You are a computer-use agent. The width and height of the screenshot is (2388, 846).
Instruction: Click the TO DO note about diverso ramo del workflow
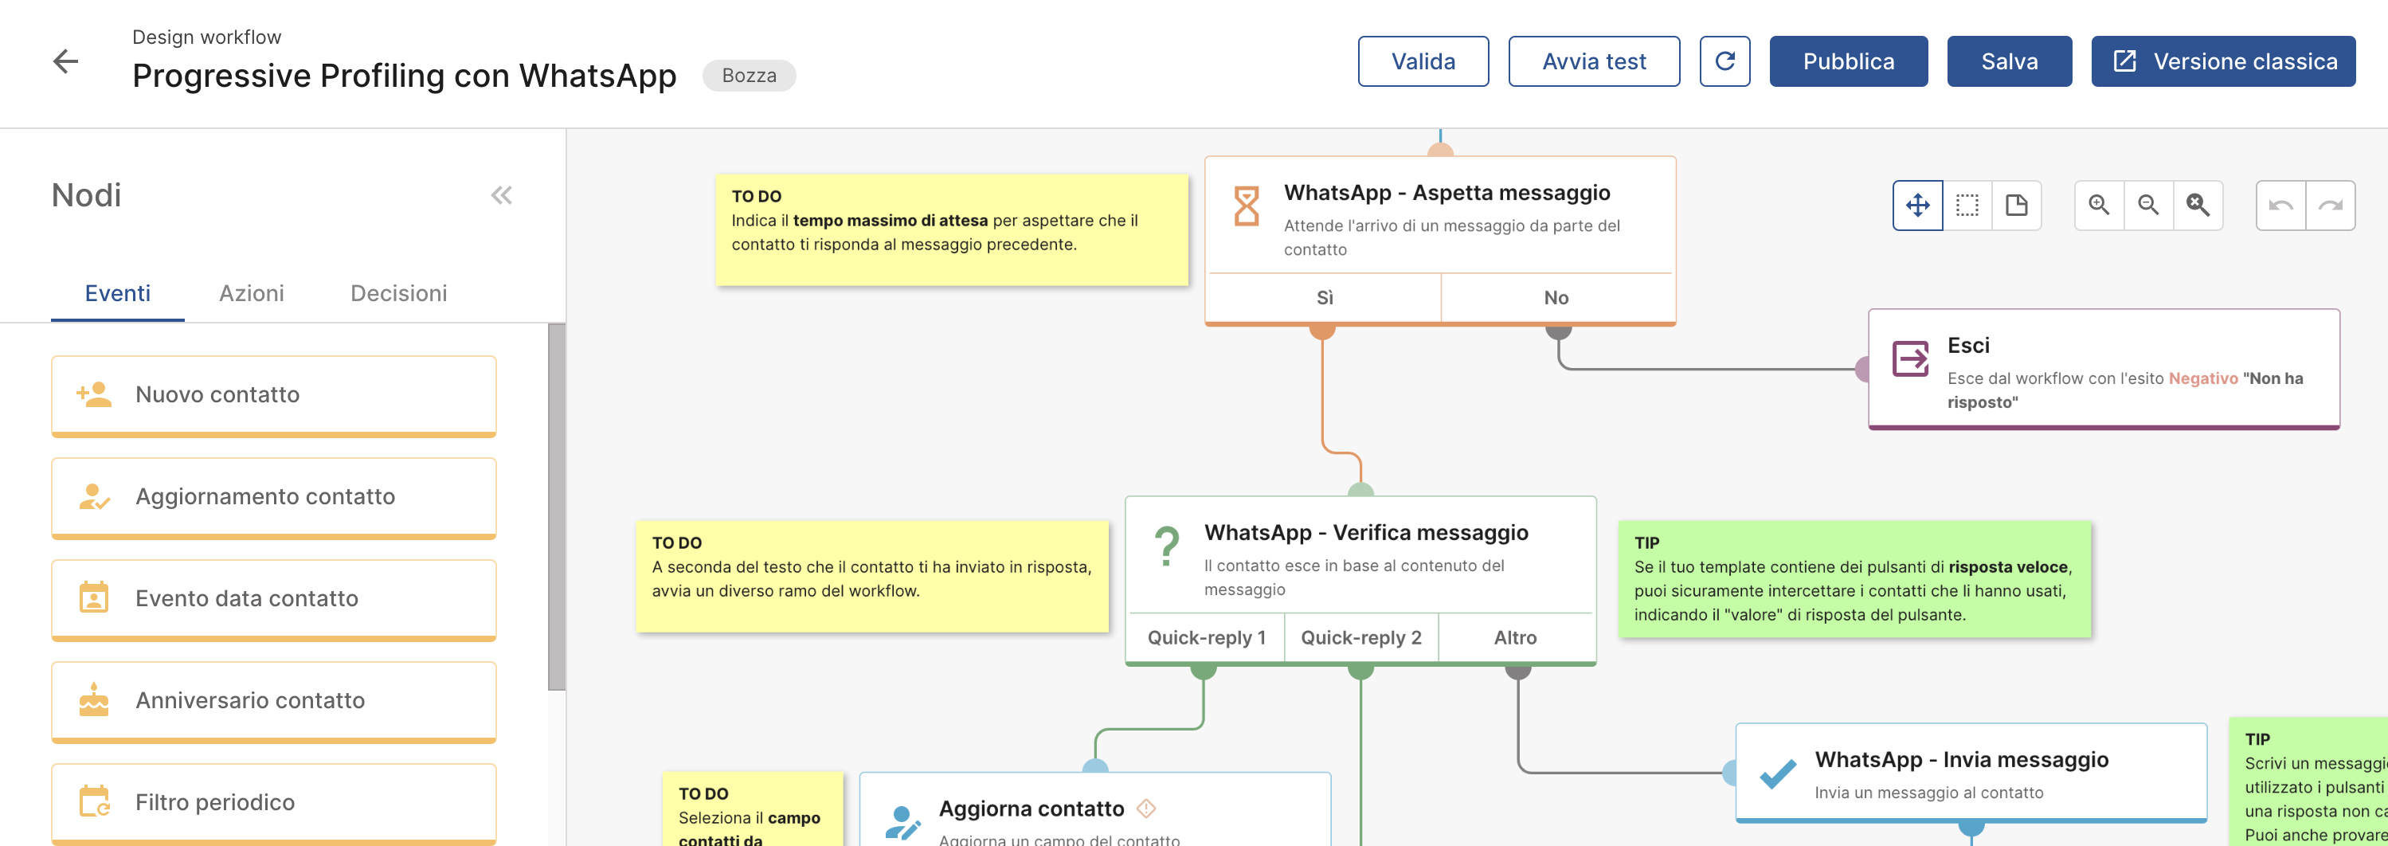(x=872, y=577)
